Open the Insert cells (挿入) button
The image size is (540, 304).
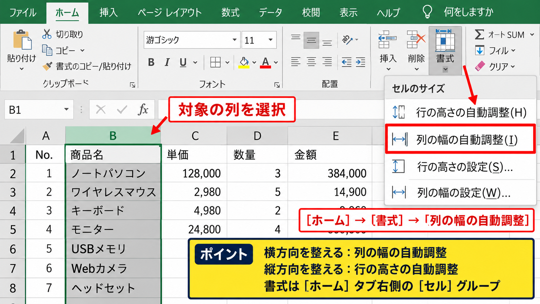click(x=388, y=50)
